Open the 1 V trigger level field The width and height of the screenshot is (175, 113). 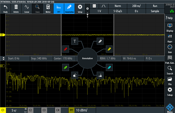[x=99, y=11]
